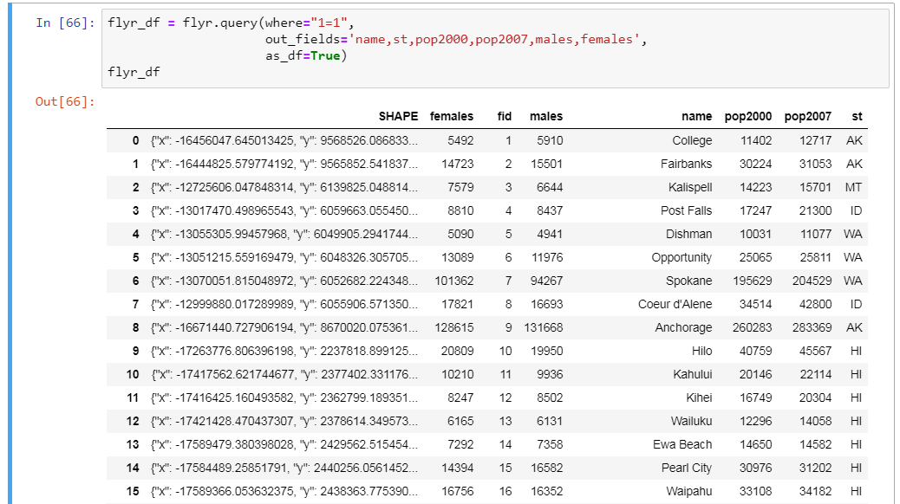Click the In [66] cell prompt
Viewport: 900px width, 504px height.
click(65, 23)
